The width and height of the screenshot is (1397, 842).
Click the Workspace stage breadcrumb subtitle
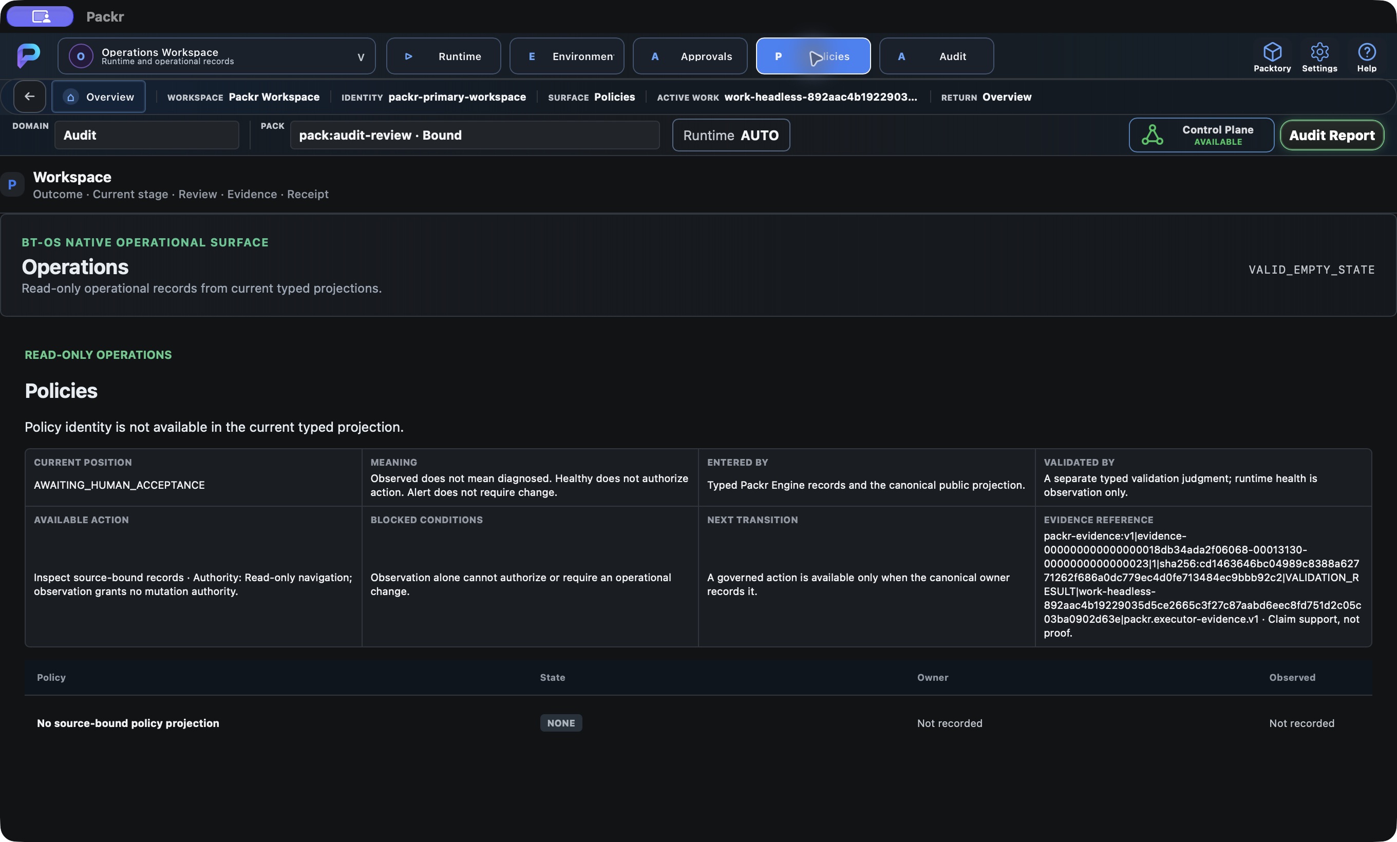point(180,195)
